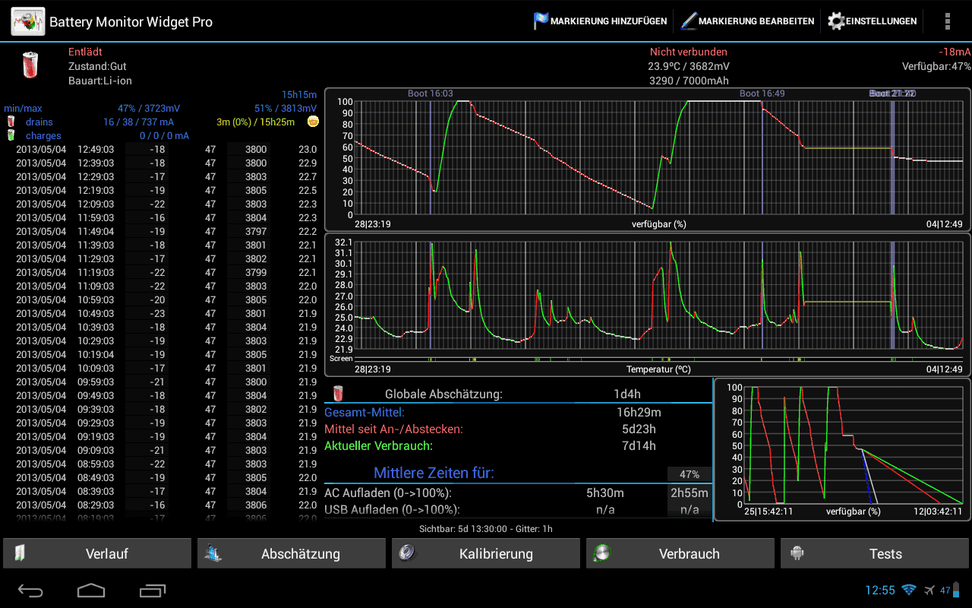This screenshot has height=608, width=972.
Task: Tap the Zustand:Gut label
Action: point(97,66)
